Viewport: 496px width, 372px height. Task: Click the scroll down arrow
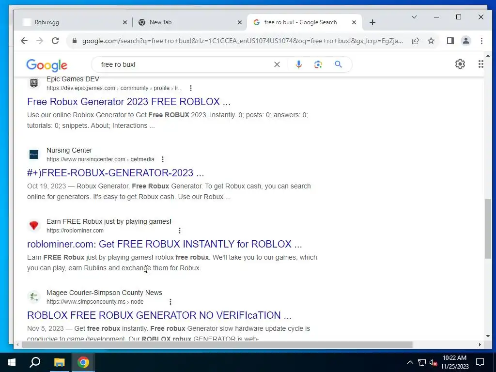pos(488,336)
